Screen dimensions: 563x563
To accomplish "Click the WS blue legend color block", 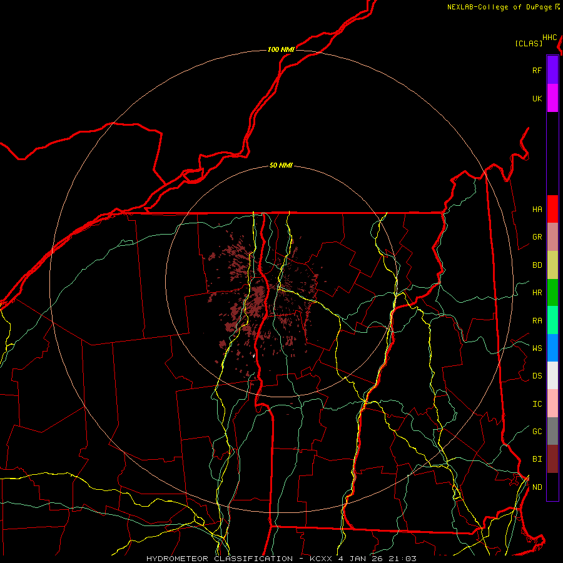I will 552,348.
